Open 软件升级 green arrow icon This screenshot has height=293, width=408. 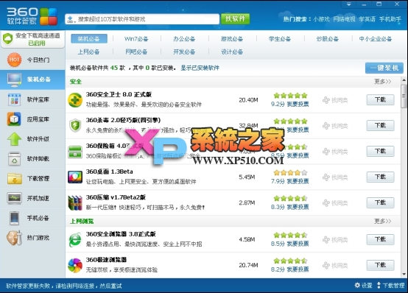pos(14,139)
